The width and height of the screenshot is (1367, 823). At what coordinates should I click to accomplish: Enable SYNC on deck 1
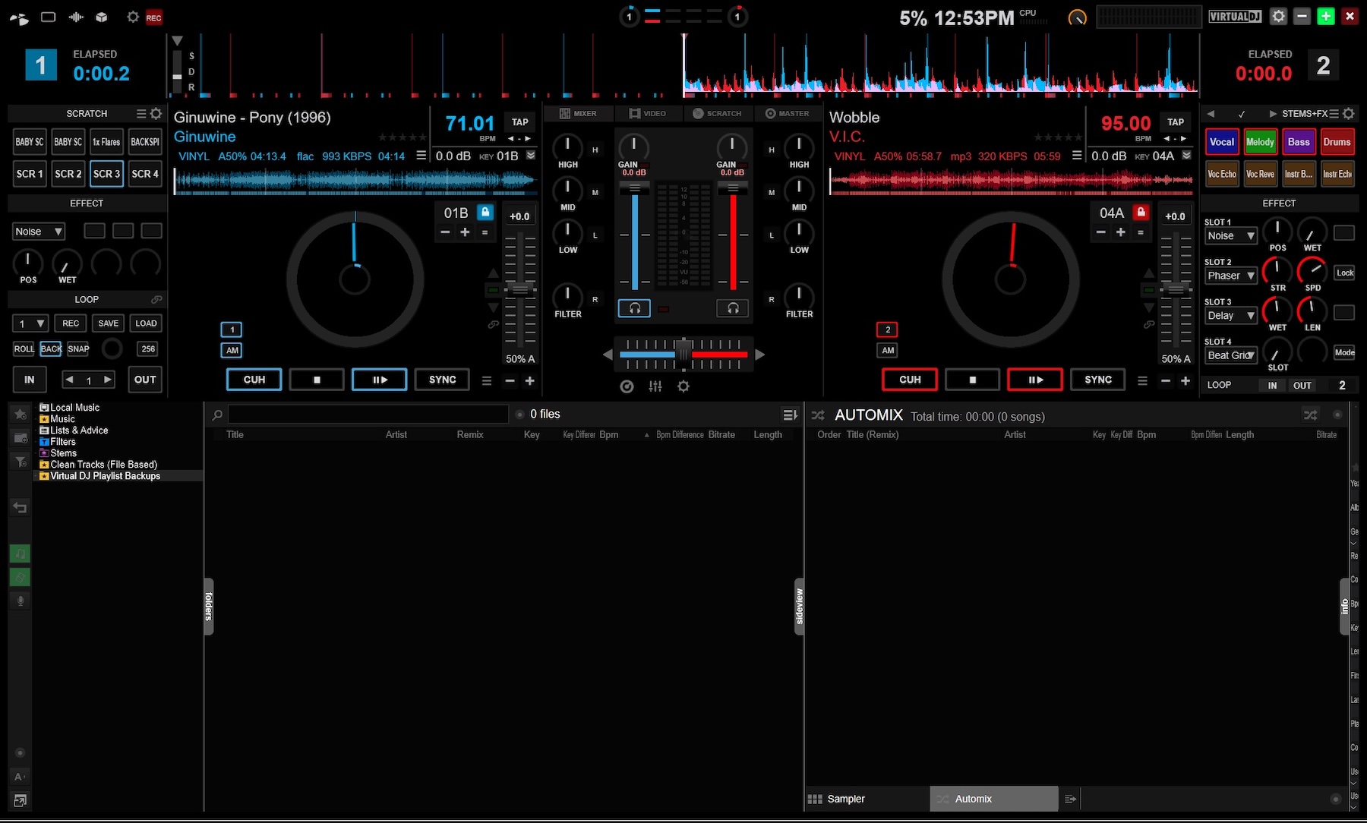click(441, 380)
